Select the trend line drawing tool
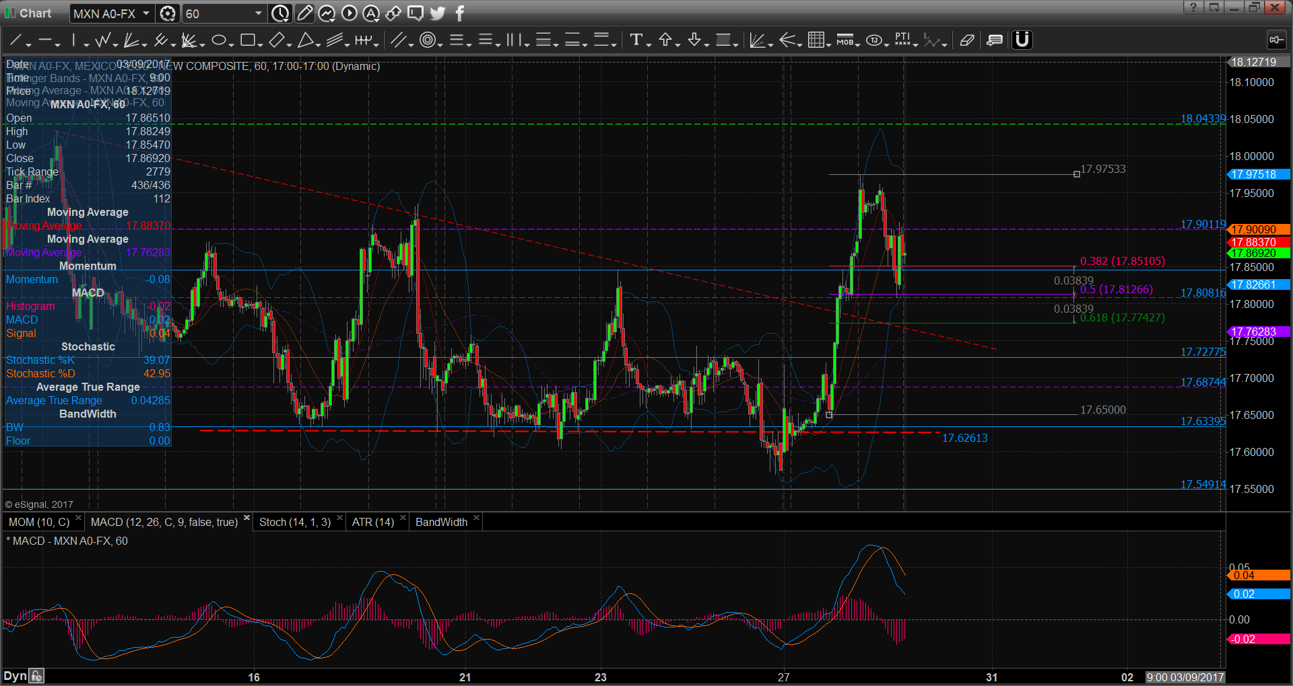1293x686 pixels. 15,40
